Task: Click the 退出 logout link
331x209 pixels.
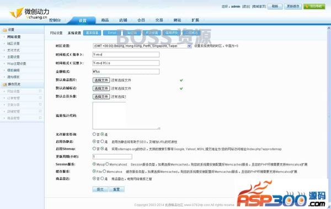Action: click(x=246, y=7)
